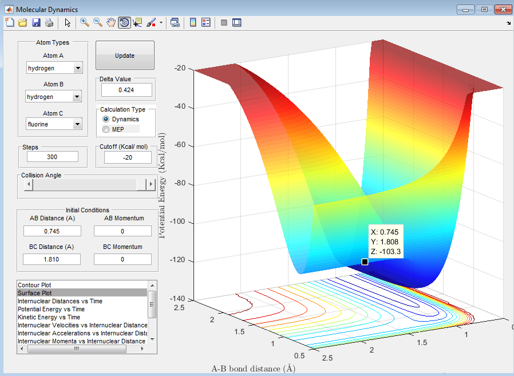Viewport: 514px width, 376px height.
Task: Open the Atom B dropdown
Action: tap(77, 97)
